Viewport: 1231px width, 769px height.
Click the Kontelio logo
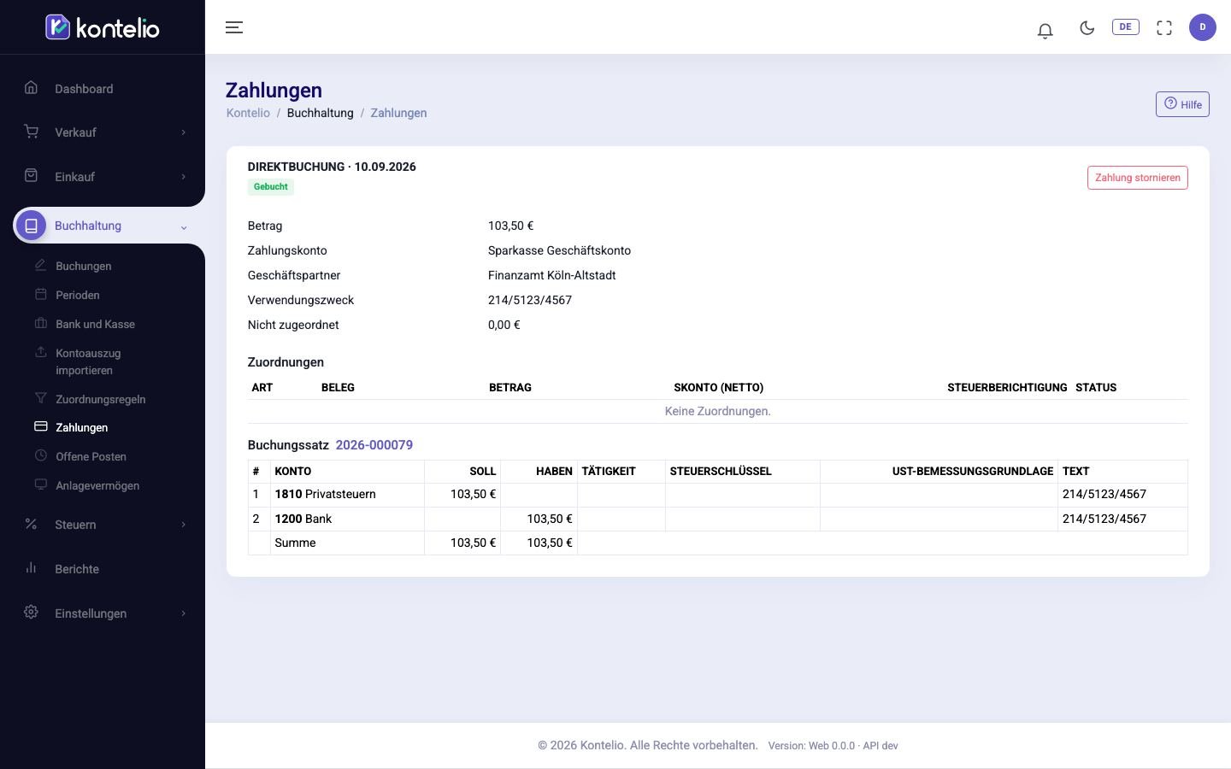pyautogui.click(x=103, y=27)
